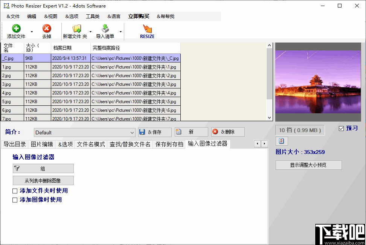This screenshot has width=366, height=245.
Task: Click the 显示调整大小预览 button
Action: (308, 165)
